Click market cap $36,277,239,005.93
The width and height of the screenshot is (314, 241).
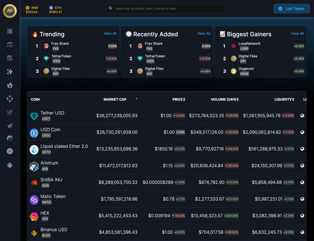pyautogui.click(x=117, y=116)
